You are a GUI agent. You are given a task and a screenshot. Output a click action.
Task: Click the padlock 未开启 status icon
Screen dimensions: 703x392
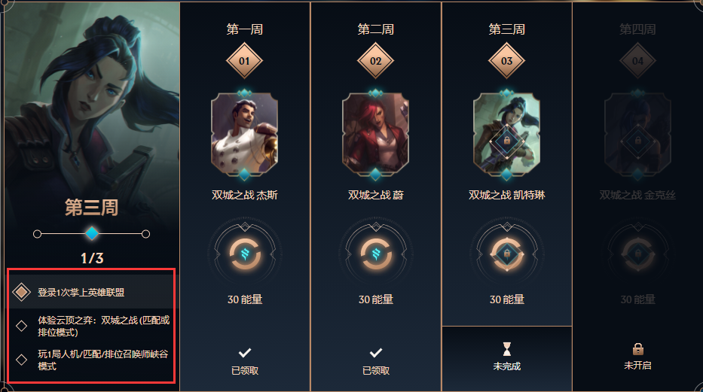point(638,348)
